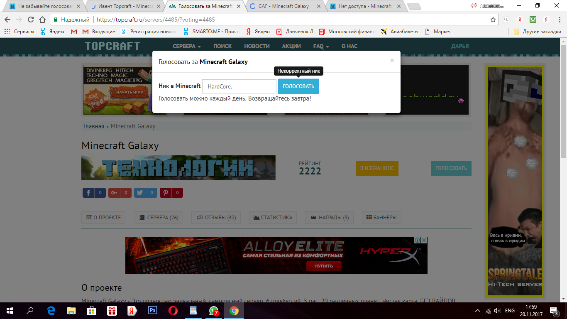Reload the page with the refresh icon
Screen dimensions: 567x319
click(31, 20)
